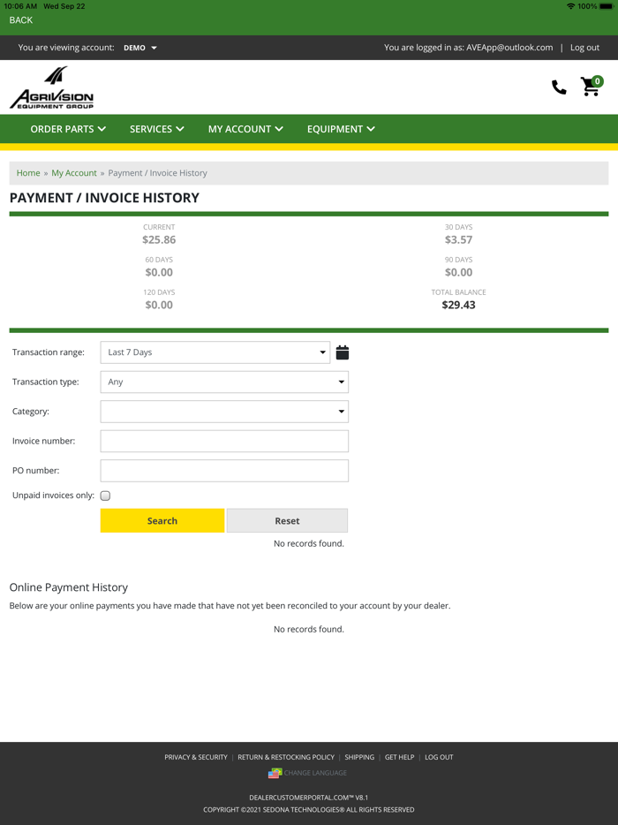This screenshot has width=618, height=825.
Task: Open the MY ACCOUNT menu
Action: pos(245,129)
